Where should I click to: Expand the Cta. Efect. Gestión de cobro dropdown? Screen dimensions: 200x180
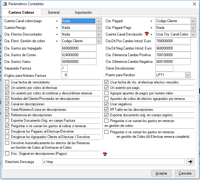99,41
